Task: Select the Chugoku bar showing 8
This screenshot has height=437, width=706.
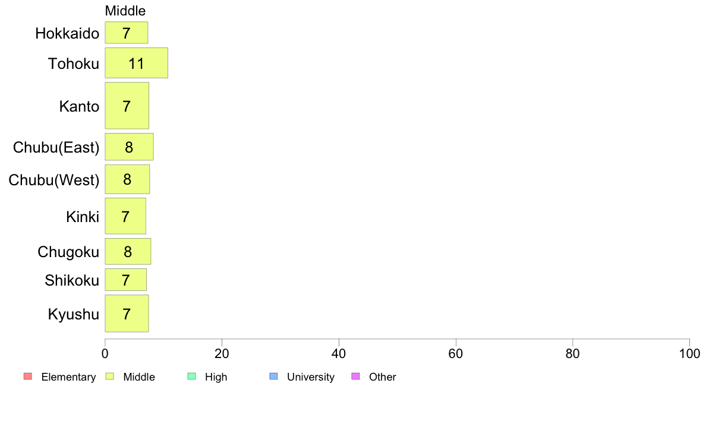Action: [128, 251]
